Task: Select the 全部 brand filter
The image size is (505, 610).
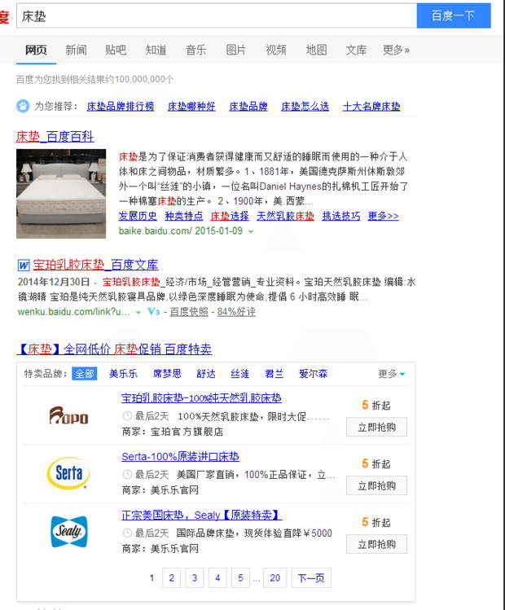Action: [x=85, y=374]
